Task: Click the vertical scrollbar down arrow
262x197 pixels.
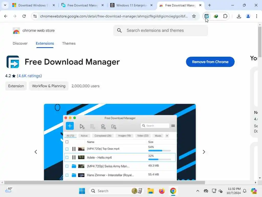Action: [260, 178]
